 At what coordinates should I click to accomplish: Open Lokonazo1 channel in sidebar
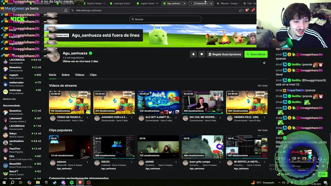click(x=22, y=120)
